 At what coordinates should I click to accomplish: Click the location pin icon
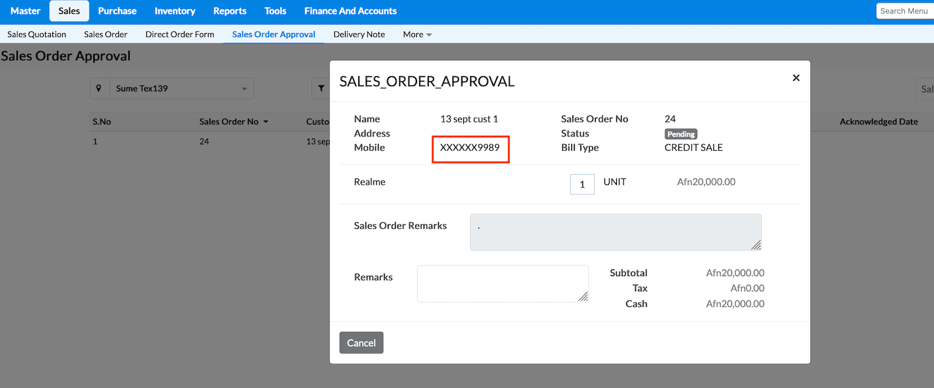click(x=99, y=88)
